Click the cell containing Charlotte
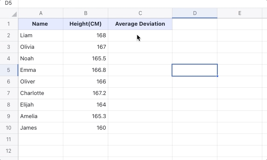Viewport: 267px width, 160px height. coord(41,93)
